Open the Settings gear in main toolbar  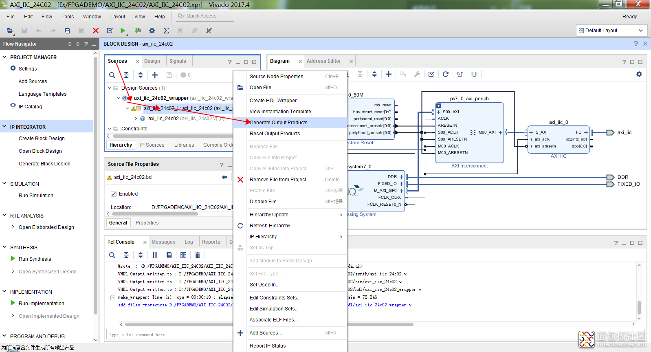(152, 31)
